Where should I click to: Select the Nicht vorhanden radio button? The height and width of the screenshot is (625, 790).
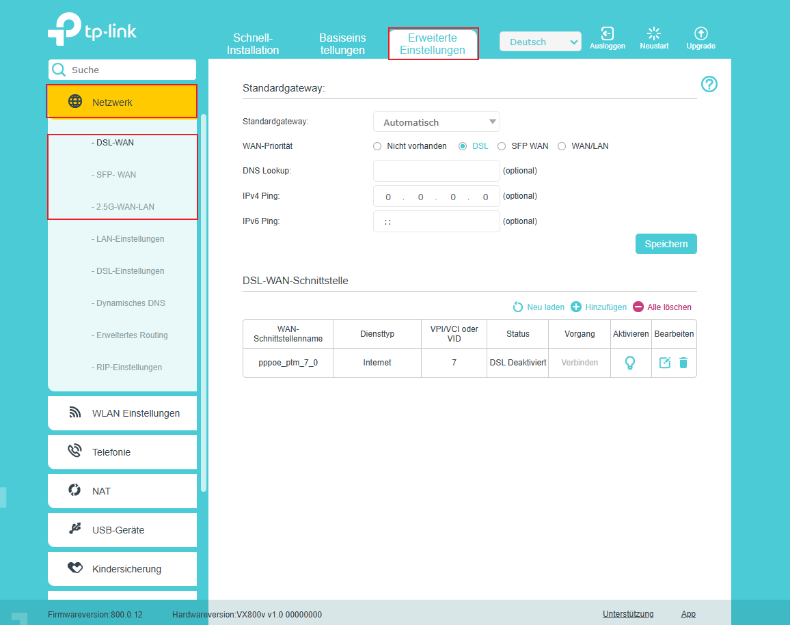pyautogui.click(x=377, y=146)
